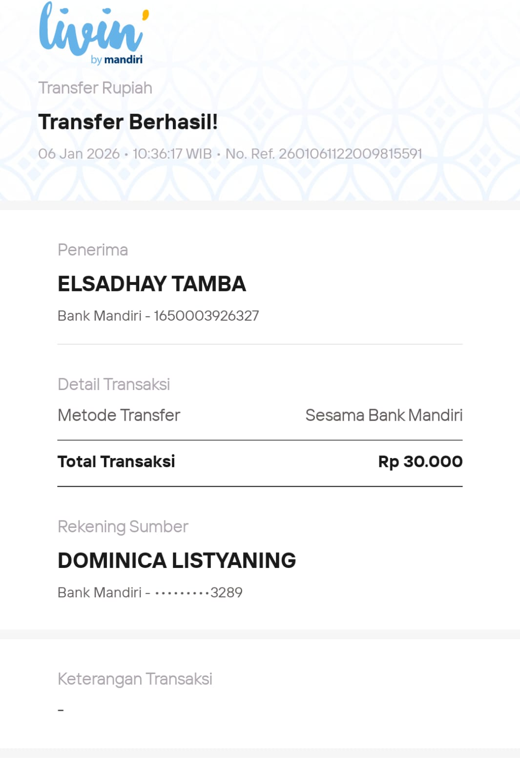Image resolution: width=520 pixels, height=782 pixels.
Task: Tap the transaction date 06 Jan 2026
Action: (x=79, y=154)
